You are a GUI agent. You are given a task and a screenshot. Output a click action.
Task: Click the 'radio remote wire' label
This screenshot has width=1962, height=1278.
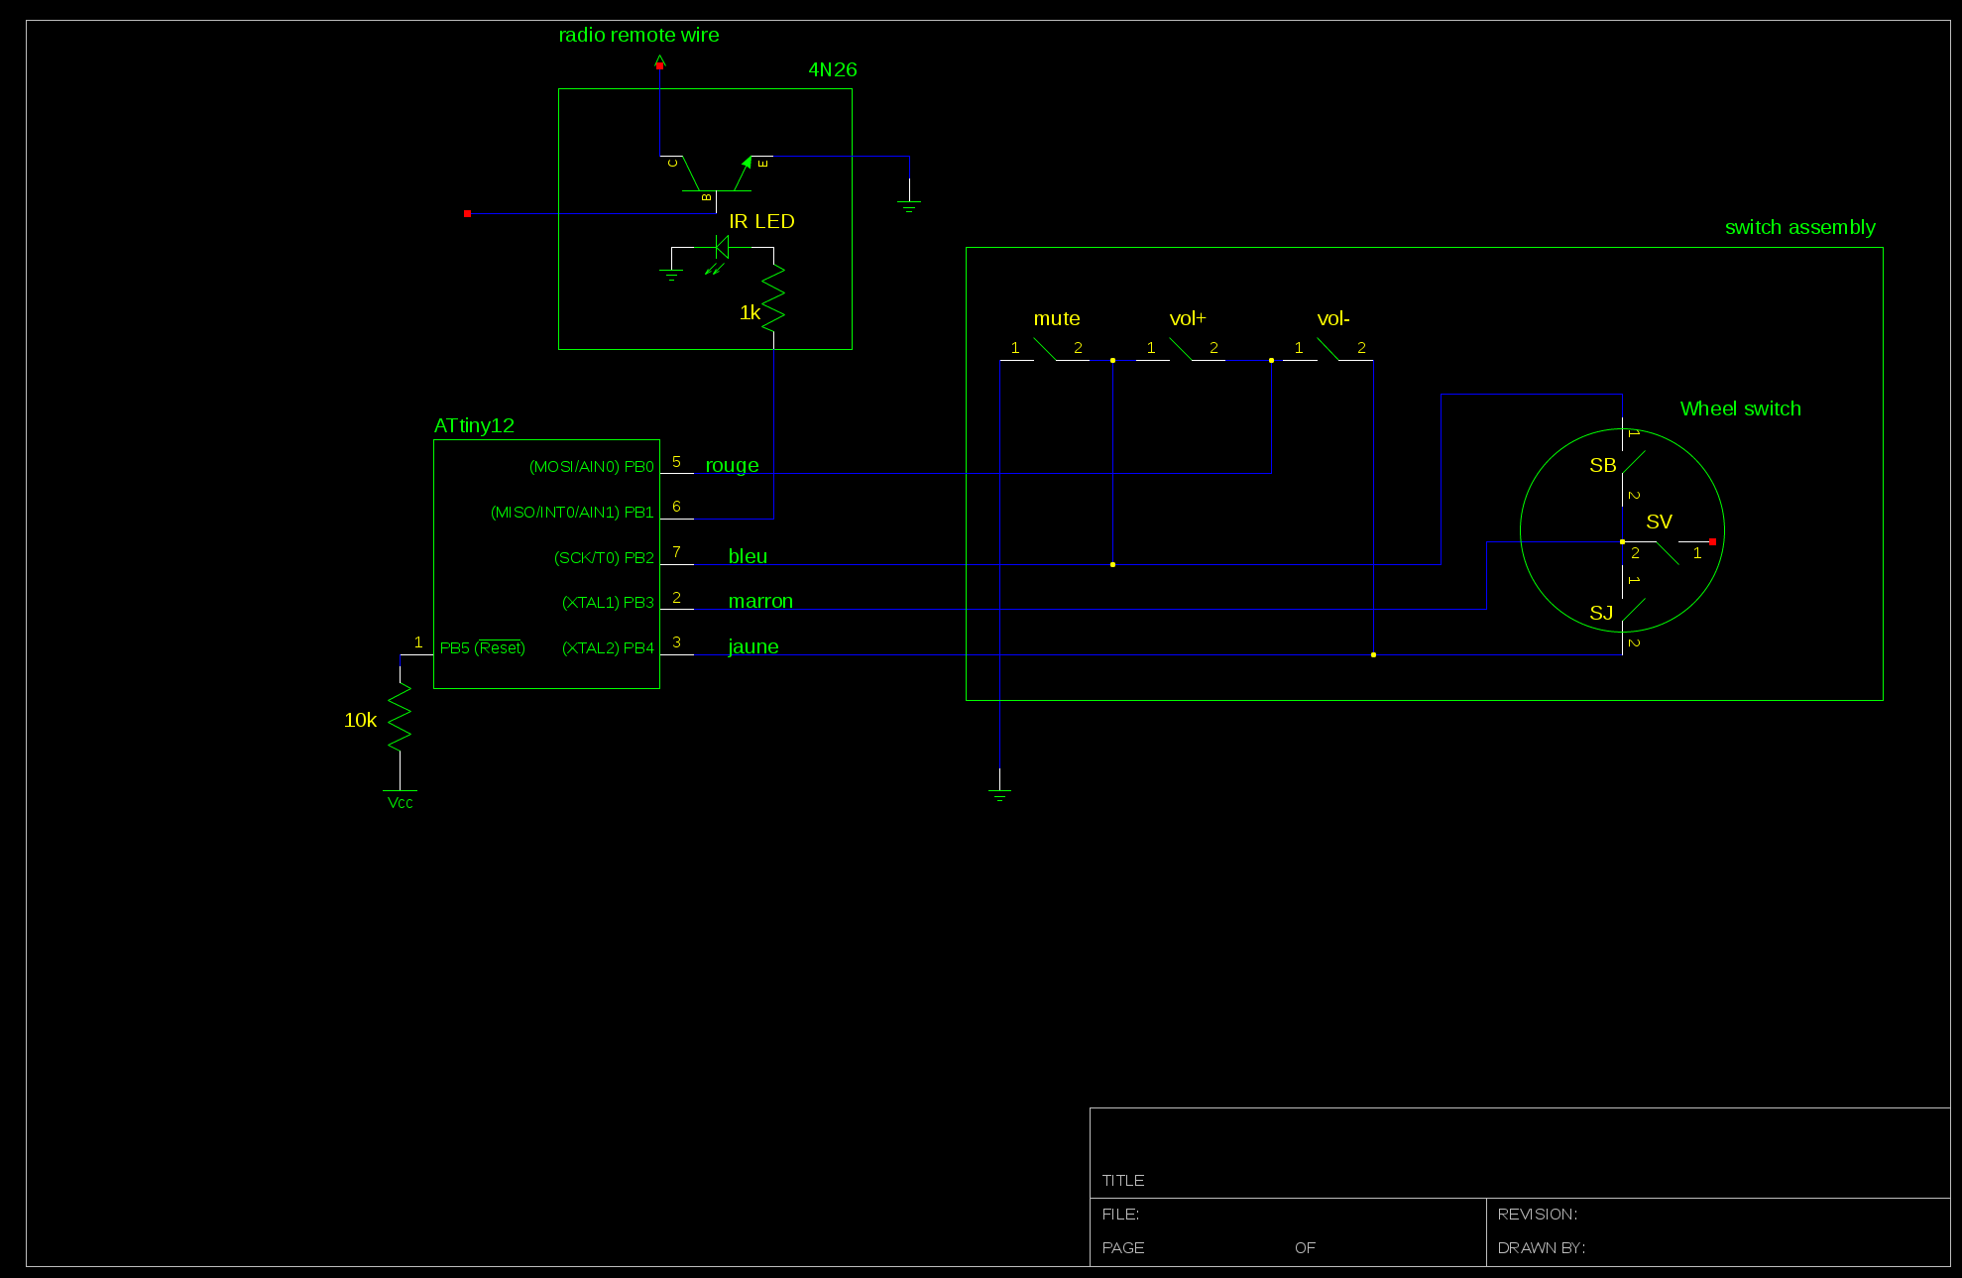coord(638,35)
